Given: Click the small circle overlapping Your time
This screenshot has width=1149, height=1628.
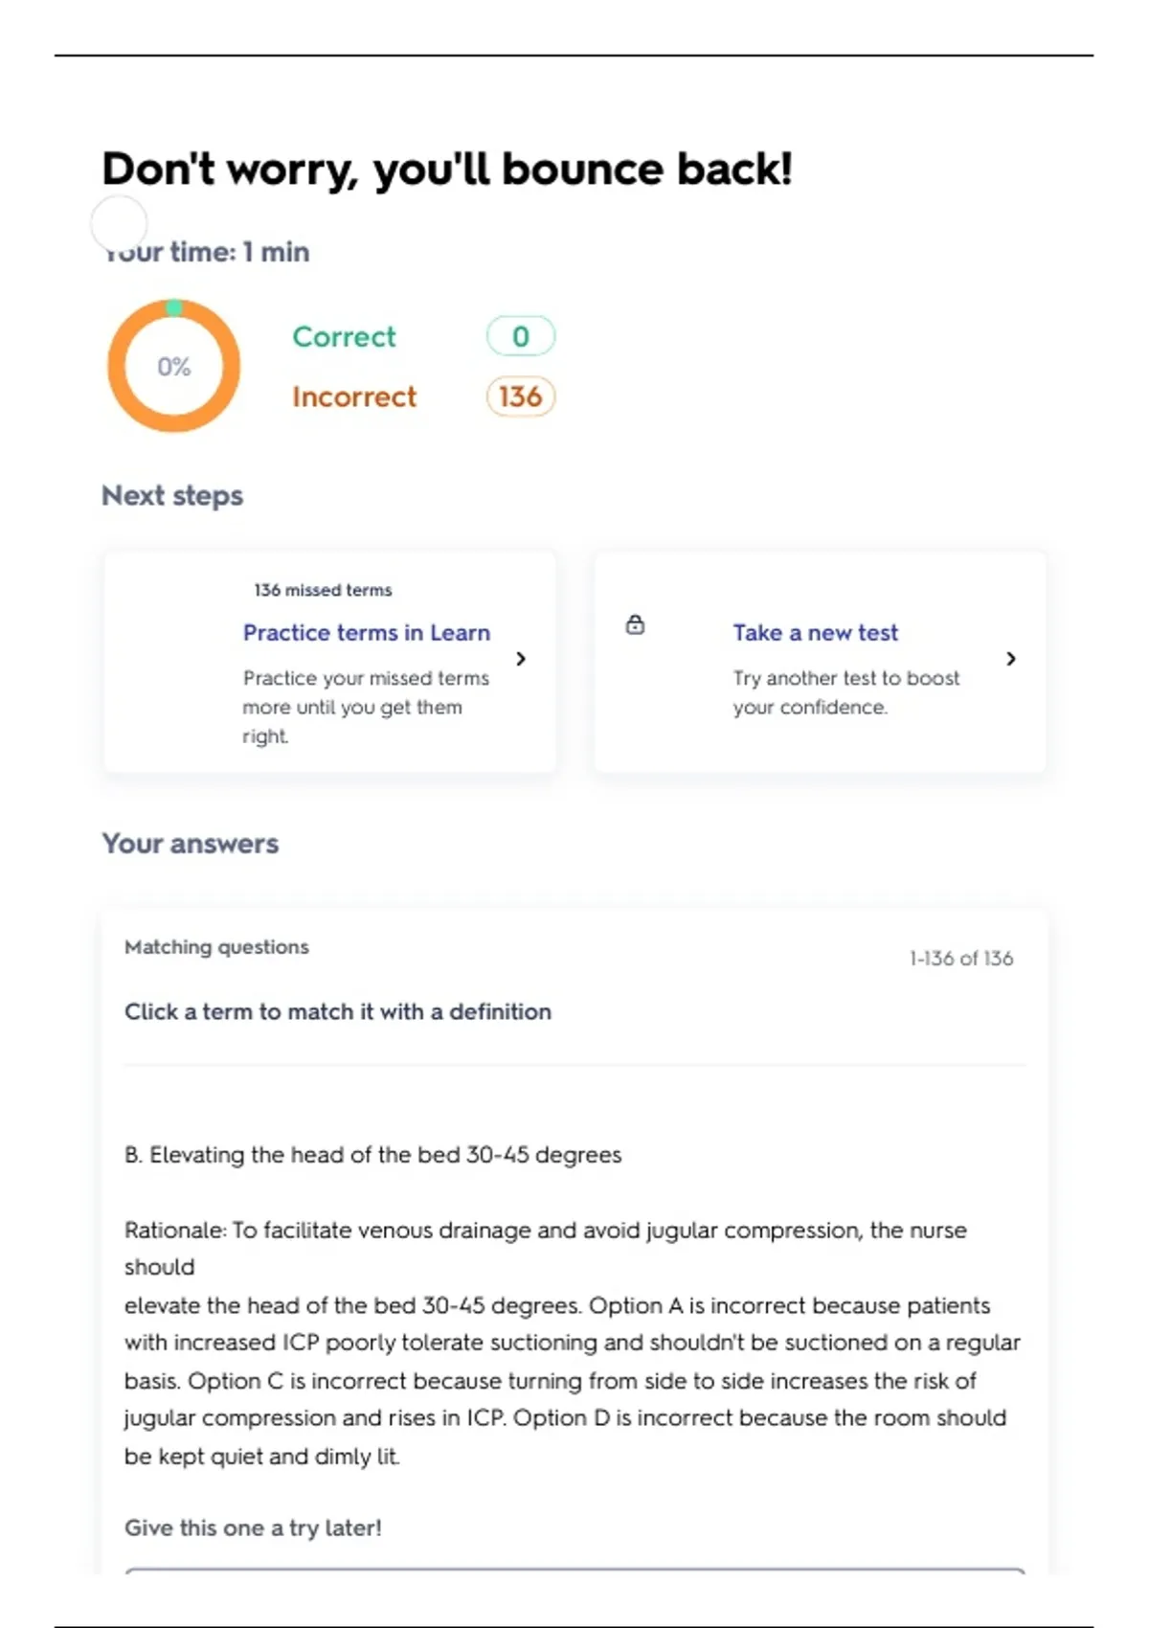Looking at the screenshot, I should tap(119, 223).
